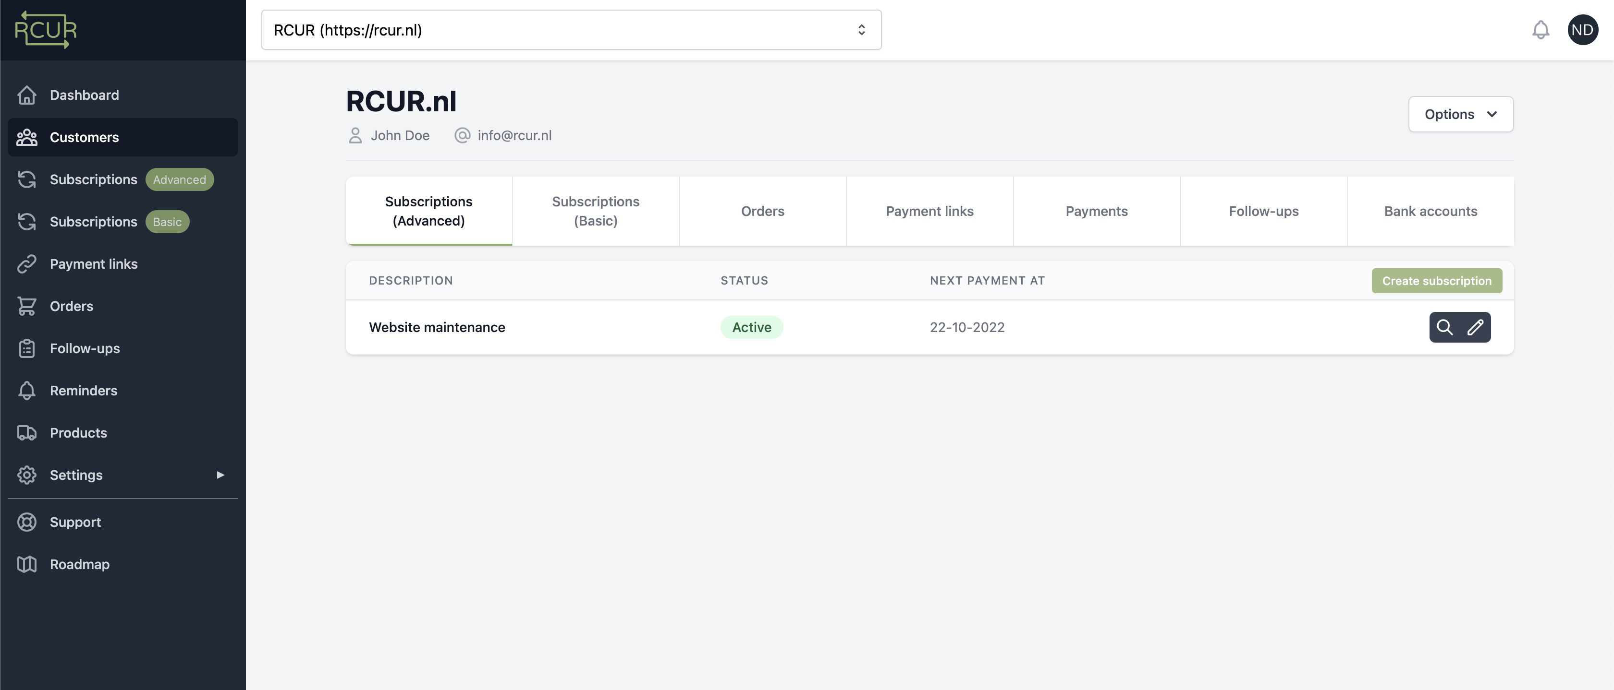The height and width of the screenshot is (690, 1614).
Task: Click the @ icon beside info@rcur.nl
Action: coord(463,135)
